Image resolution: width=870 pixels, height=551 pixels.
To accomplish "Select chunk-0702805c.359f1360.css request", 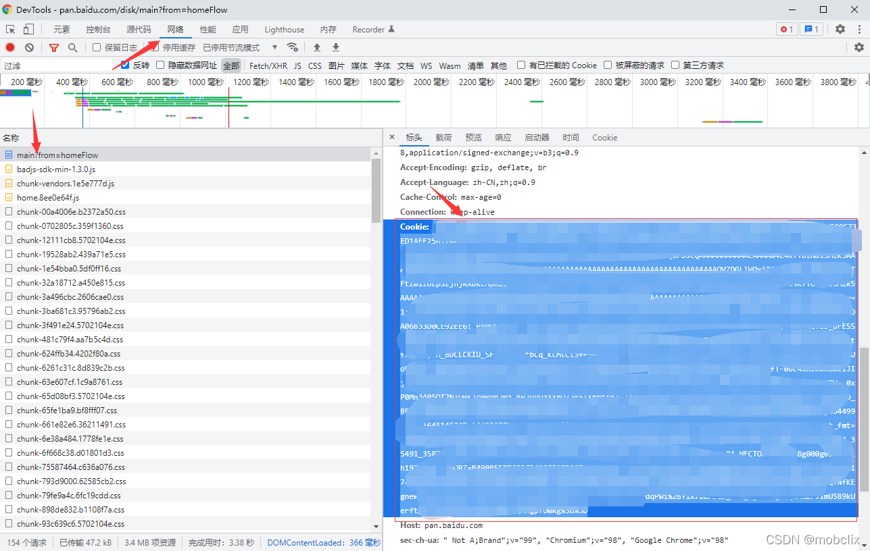I will coord(186,226).
